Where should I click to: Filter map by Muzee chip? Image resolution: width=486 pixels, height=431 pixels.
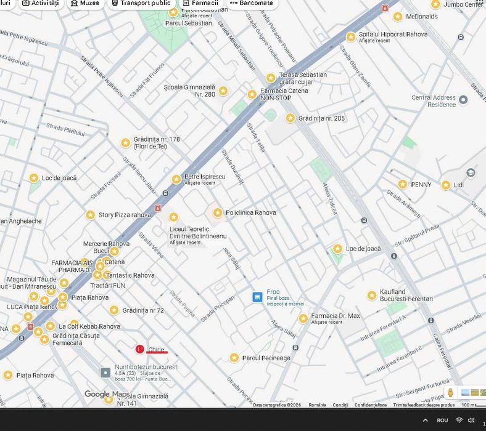(85, 3)
